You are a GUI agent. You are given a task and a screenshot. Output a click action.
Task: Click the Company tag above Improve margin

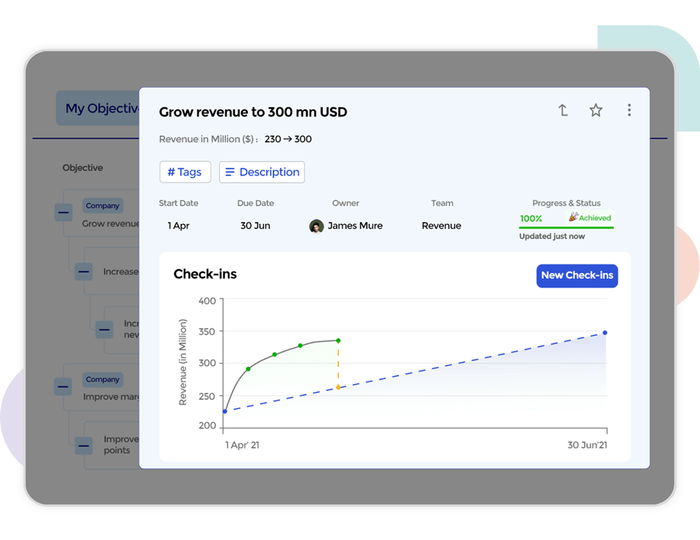click(103, 380)
